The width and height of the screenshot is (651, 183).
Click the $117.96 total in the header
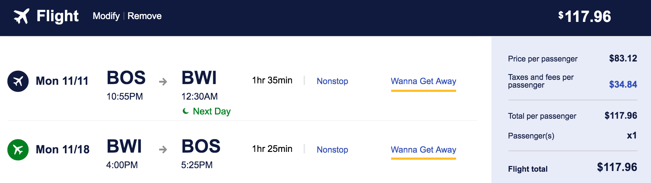point(585,17)
